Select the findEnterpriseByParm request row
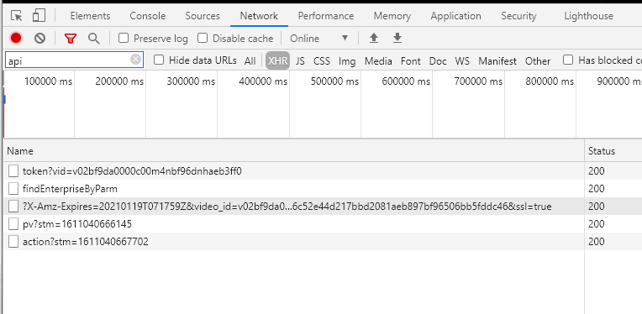 [293, 188]
